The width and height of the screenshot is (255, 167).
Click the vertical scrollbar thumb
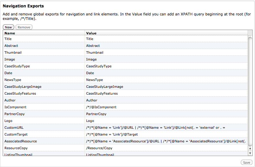(x=250, y=91)
